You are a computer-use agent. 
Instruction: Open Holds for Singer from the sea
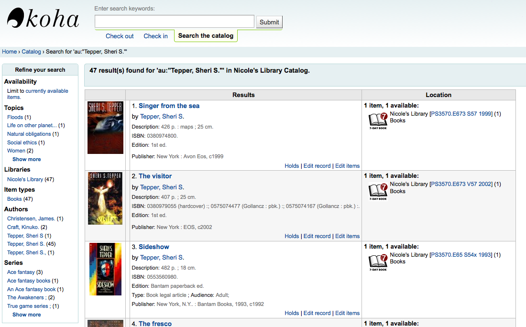[292, 166]
